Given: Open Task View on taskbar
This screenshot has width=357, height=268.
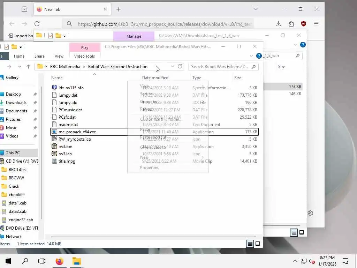Looking at the screenshot, I should coord(42,261).
